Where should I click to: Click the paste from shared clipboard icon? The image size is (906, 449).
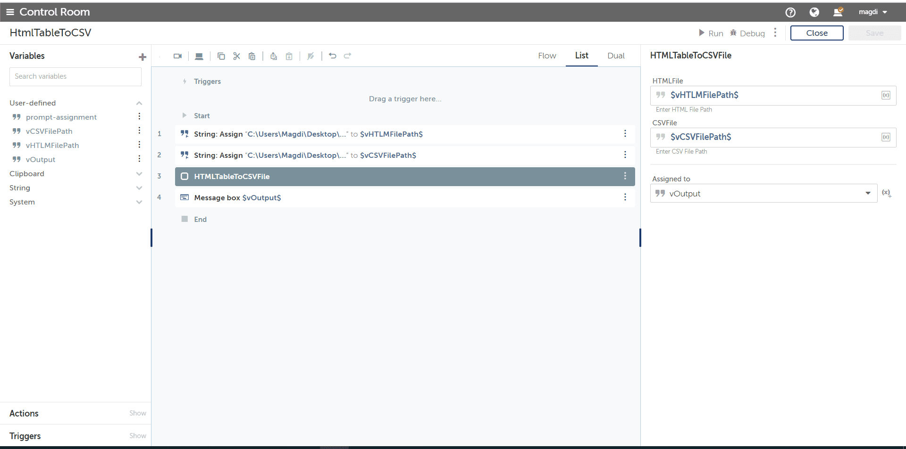pos(289,56)
